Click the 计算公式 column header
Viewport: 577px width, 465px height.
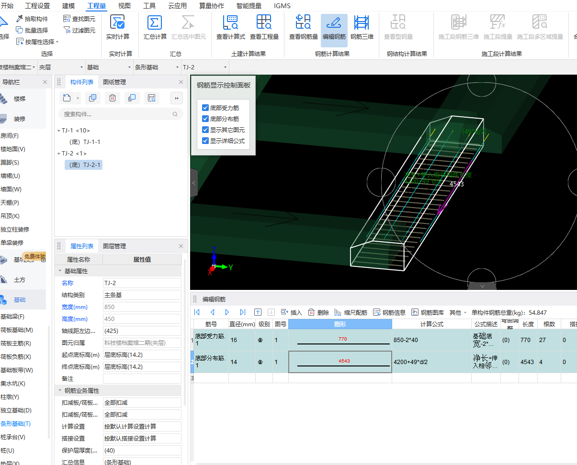click(x=431, y=324)
